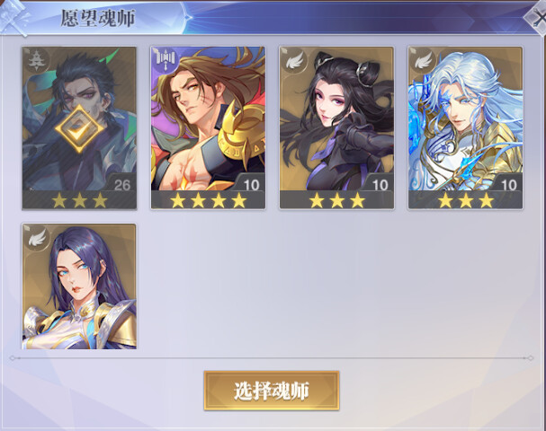
Task: Click wing icon on black-haired woman card
Action: pos(294,62)
